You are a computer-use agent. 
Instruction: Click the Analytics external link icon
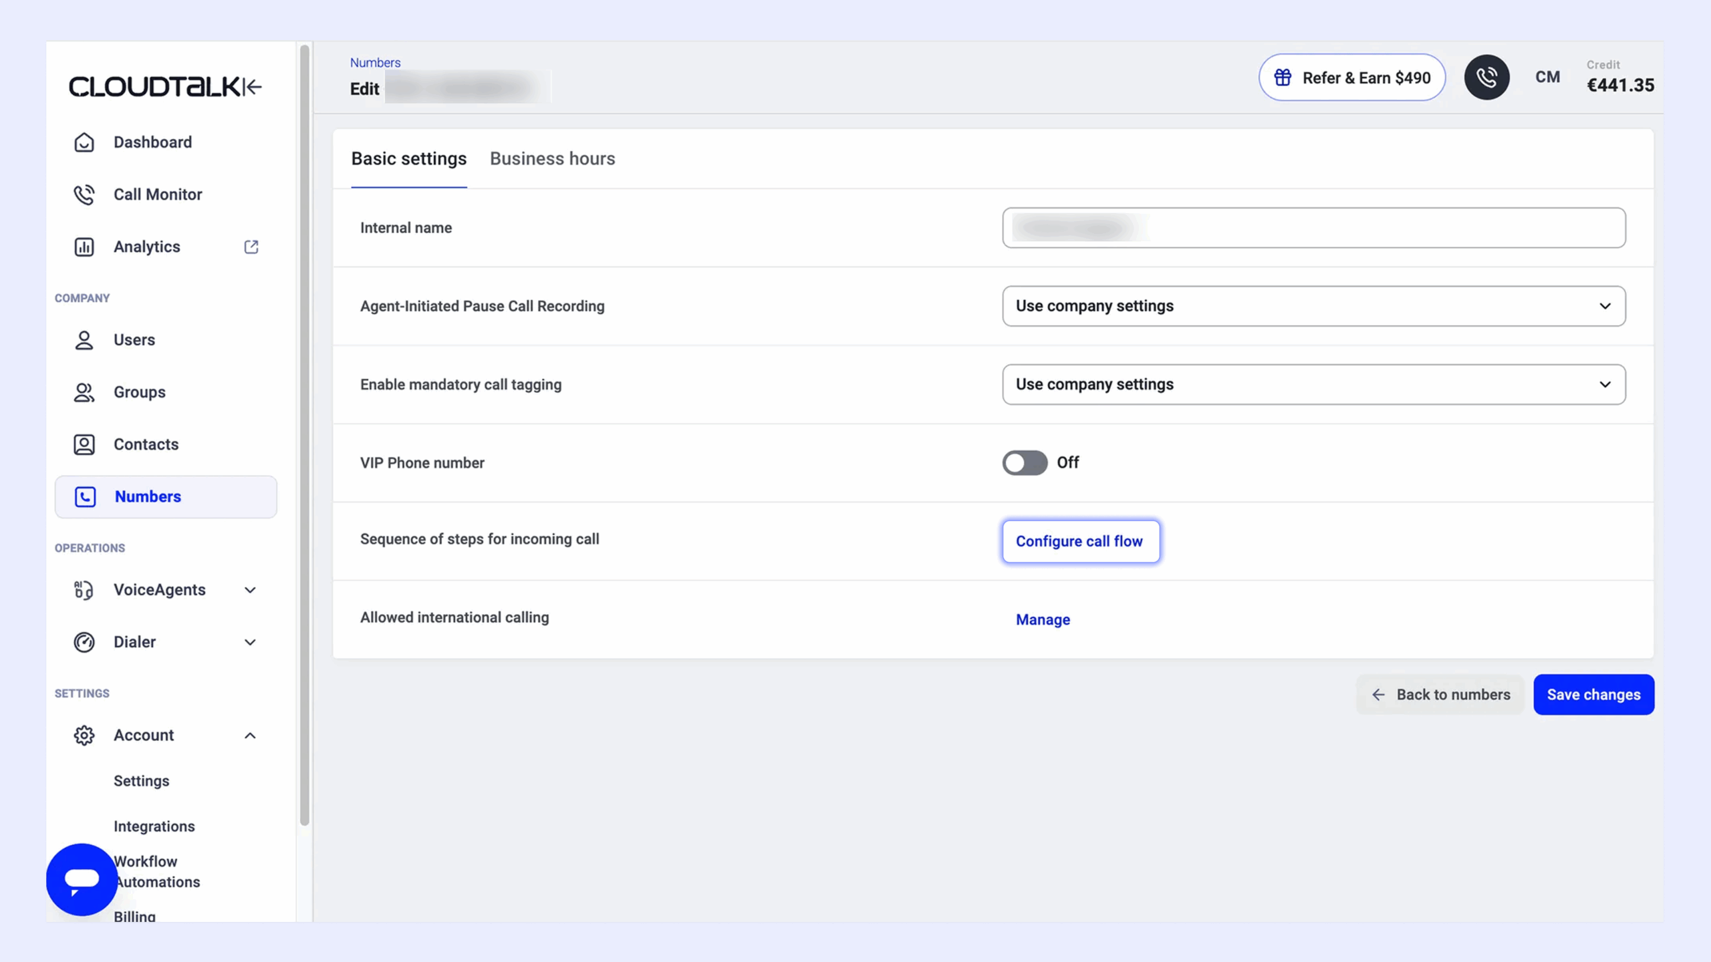(251, 247)
